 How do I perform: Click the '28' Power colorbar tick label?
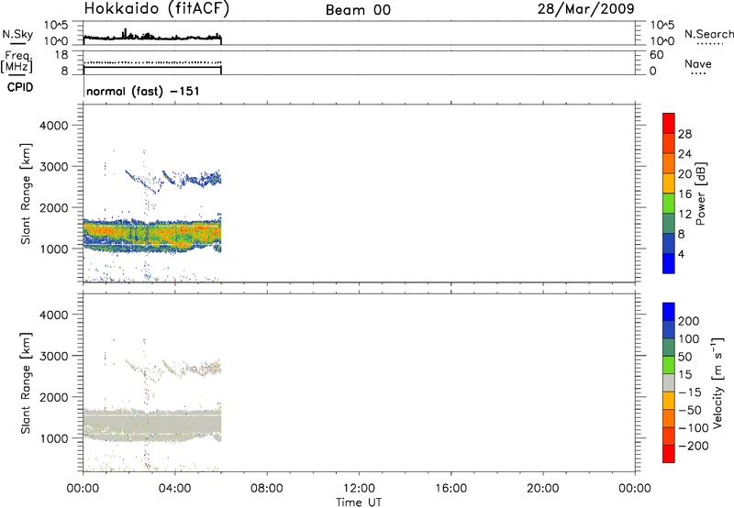[x=684, y=134]
